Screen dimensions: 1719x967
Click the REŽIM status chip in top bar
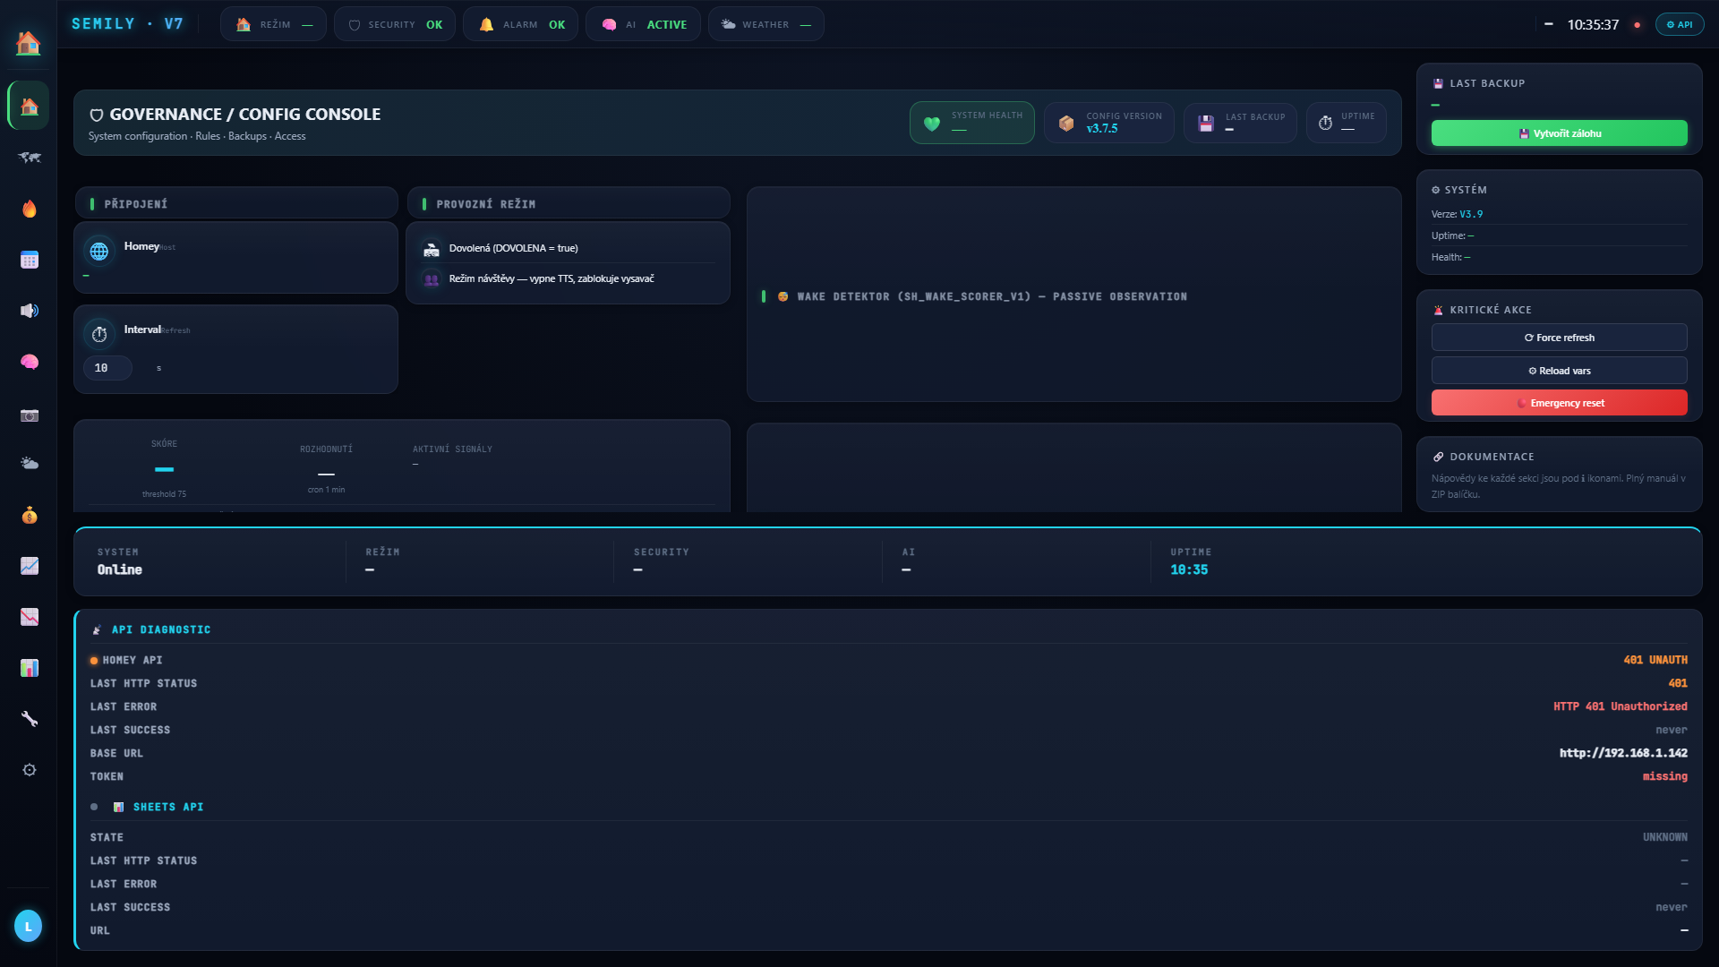tap(273, 24)
